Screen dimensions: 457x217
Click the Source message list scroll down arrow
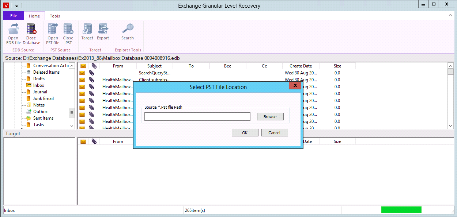451,126
